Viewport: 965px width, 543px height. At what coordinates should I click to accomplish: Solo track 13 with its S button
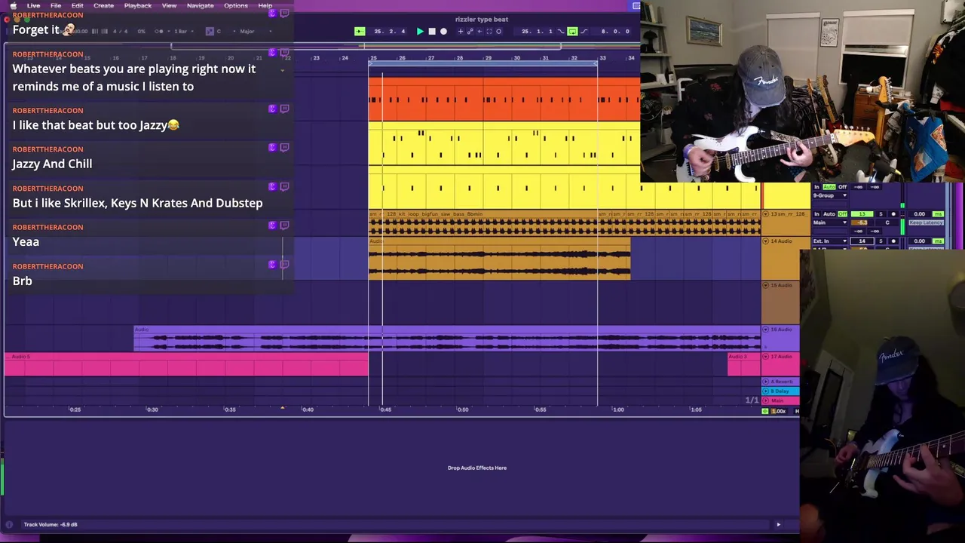881,214
